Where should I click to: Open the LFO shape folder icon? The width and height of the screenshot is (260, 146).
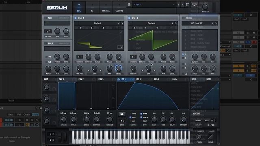click(122, 114)
